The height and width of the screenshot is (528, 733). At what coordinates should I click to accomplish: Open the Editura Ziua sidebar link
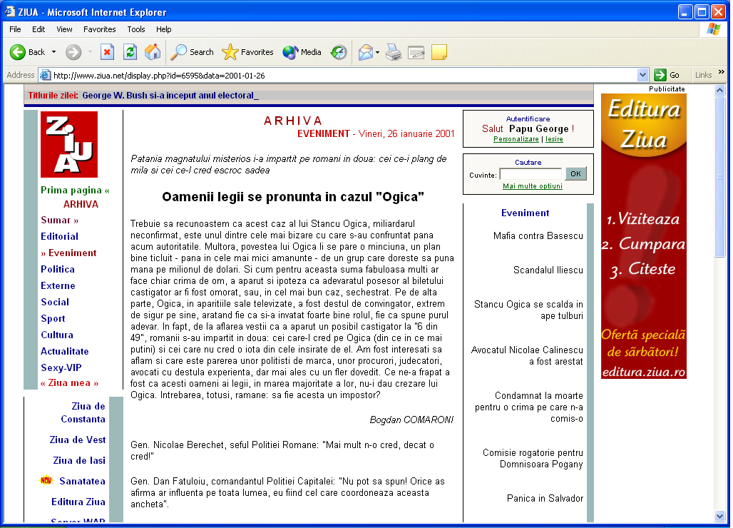pos(78,502)
